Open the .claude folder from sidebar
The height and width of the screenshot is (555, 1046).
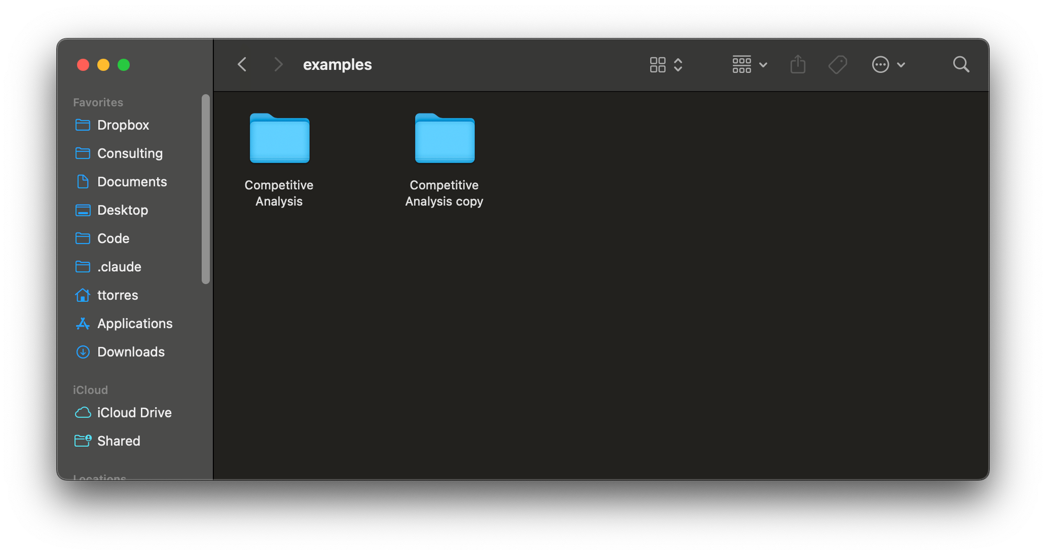pyautogui.click(x=119, y=267)
